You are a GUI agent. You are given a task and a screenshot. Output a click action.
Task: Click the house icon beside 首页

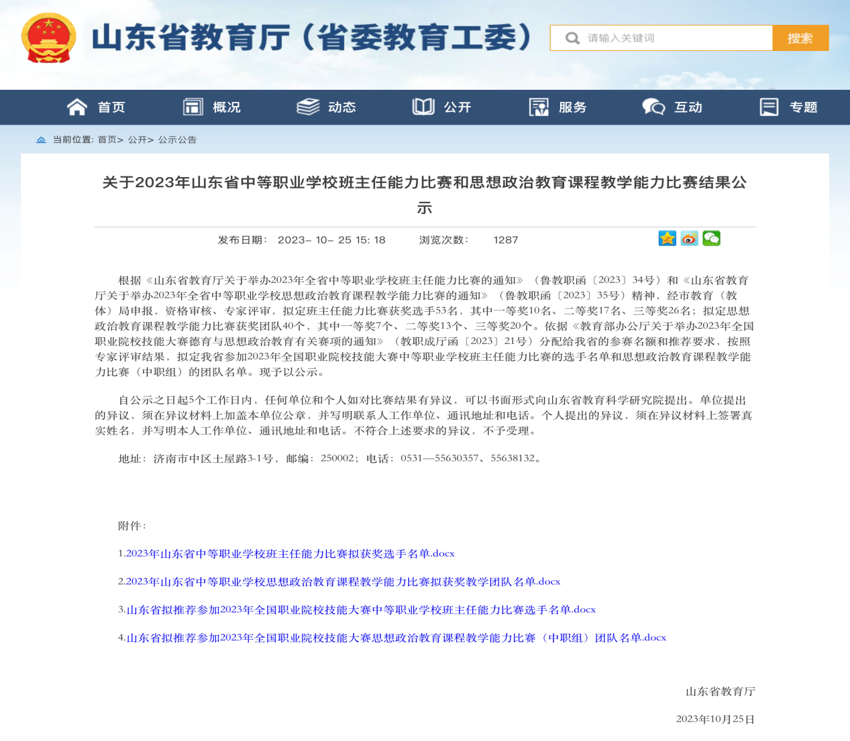click(77, 107)
